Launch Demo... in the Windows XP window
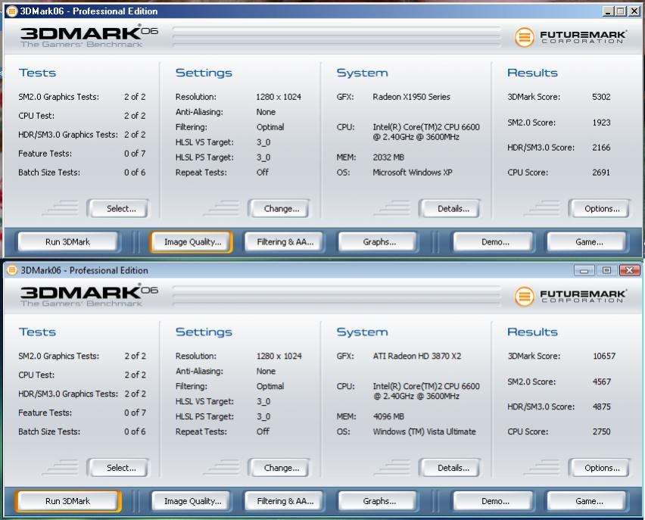Image resolution: width=645 pixels, height=520 pixels. point(493,242)
